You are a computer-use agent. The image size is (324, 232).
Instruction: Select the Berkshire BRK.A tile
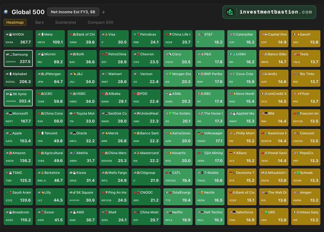[x=50, y=177]
